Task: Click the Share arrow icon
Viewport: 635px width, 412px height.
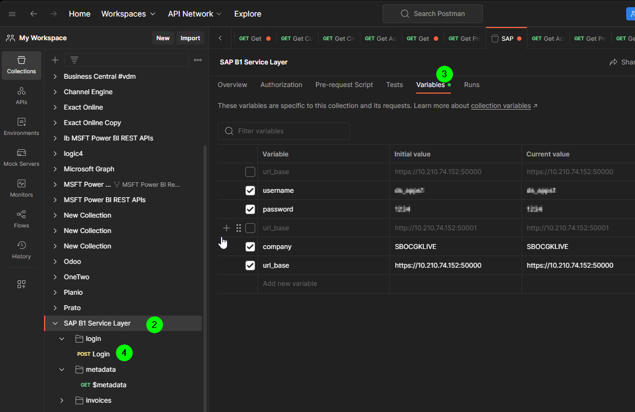Action: (614, 62)
